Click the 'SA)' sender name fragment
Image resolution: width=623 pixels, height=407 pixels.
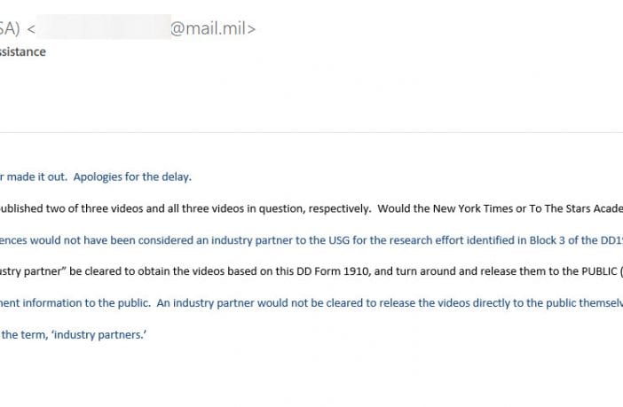[10, 28]
